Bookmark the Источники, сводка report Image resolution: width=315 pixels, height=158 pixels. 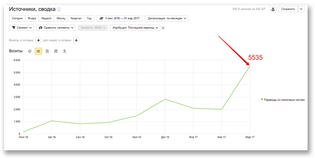coord(59,9)
